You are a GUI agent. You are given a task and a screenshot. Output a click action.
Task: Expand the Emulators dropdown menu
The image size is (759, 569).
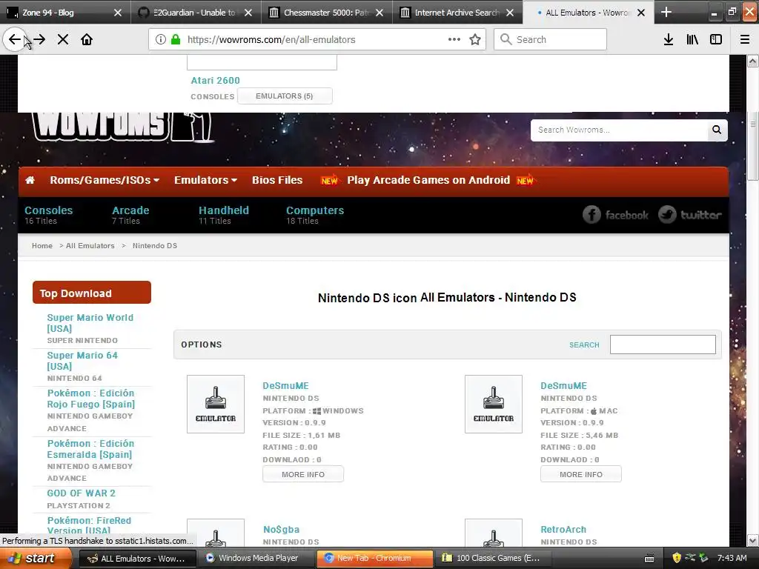point(206,180)
